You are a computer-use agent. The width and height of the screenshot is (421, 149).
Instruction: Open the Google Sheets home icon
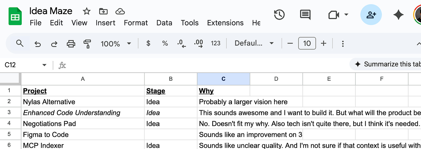click(15, 16)
